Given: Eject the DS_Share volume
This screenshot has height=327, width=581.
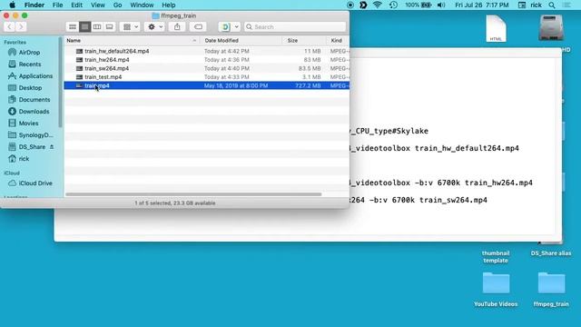Looking at the screenshot, I should [x=52, y=147].
